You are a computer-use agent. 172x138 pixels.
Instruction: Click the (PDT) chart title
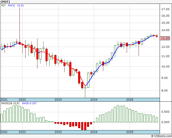5,2
